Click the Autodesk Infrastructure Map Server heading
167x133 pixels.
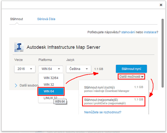tap(64, 47)
